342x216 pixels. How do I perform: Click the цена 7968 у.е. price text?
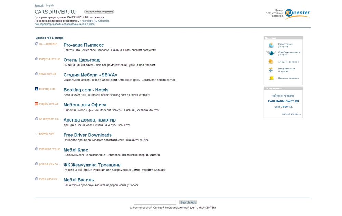point(284,107)
